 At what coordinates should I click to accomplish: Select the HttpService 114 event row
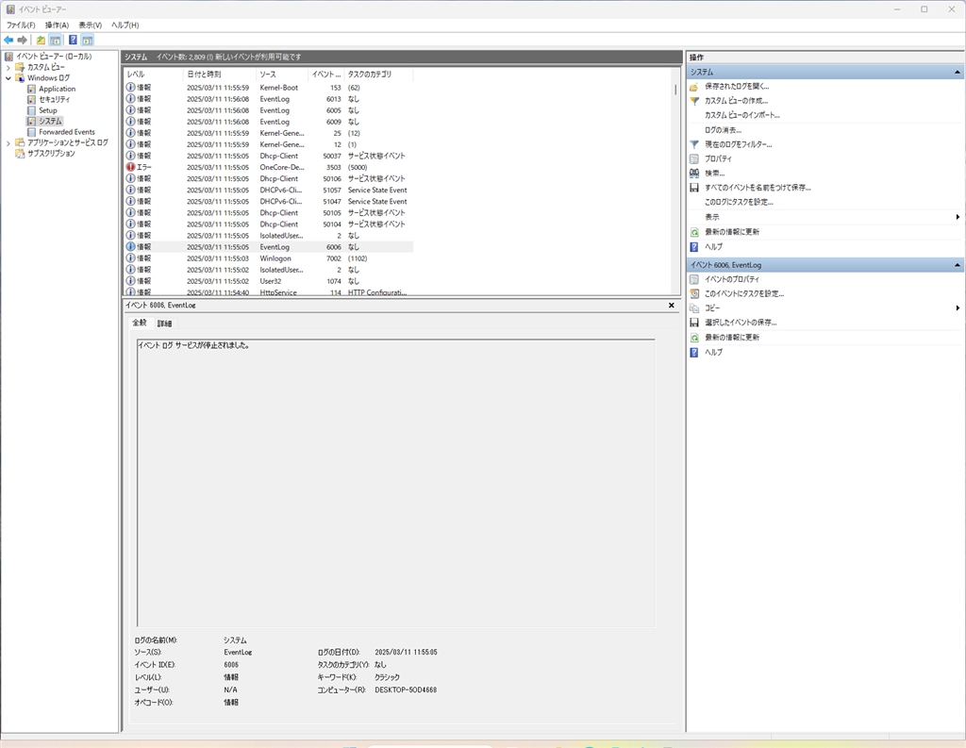[x=268, y=292]
